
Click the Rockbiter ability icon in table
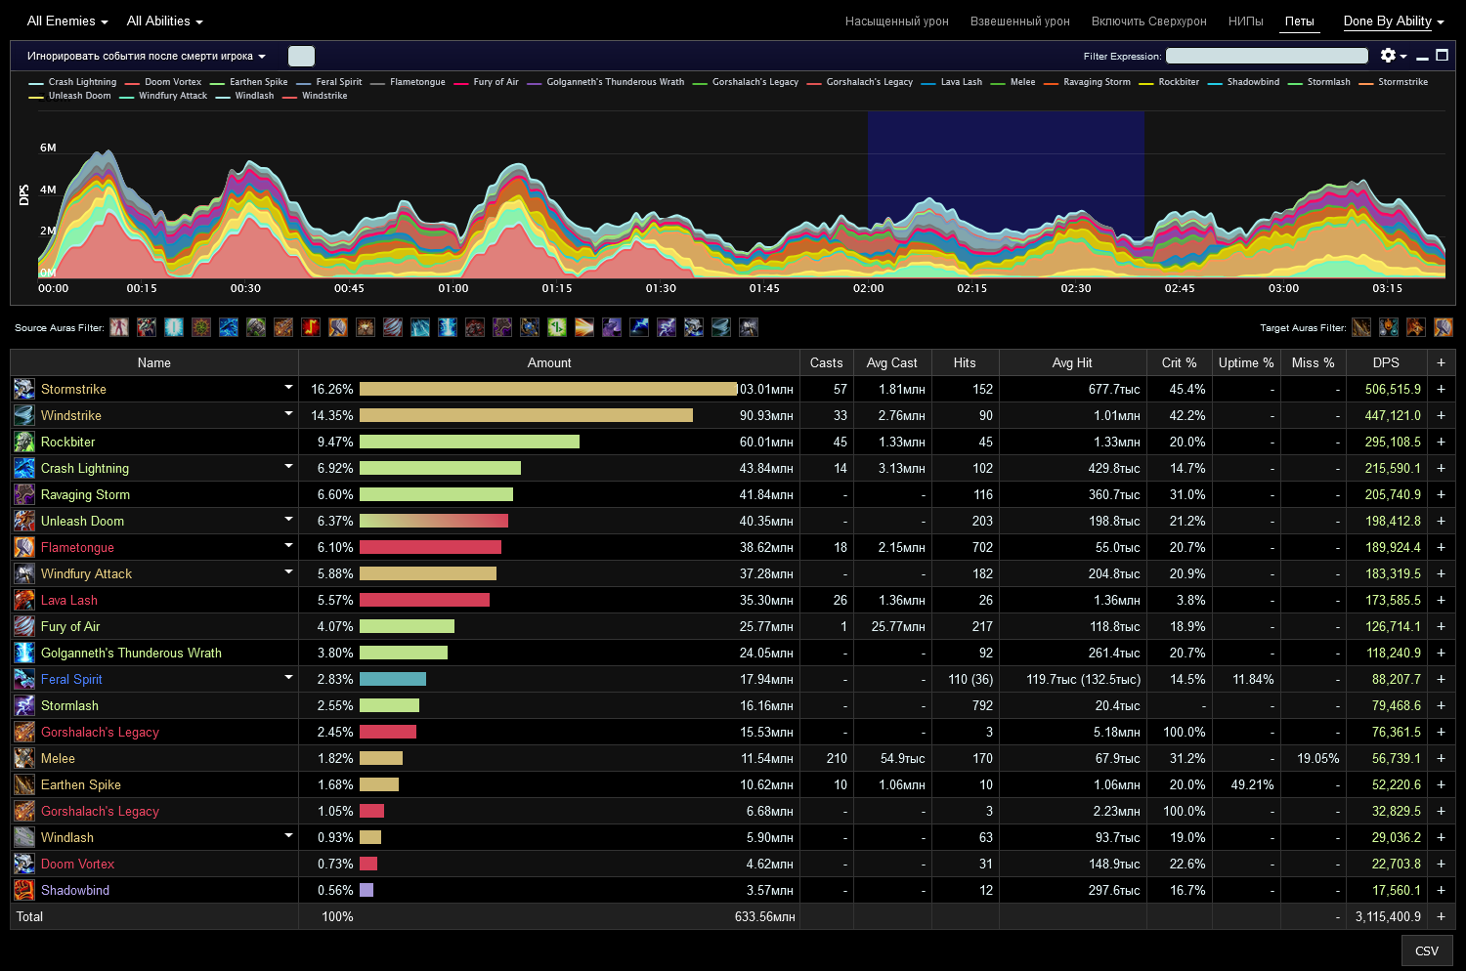[x=24, y=442]
